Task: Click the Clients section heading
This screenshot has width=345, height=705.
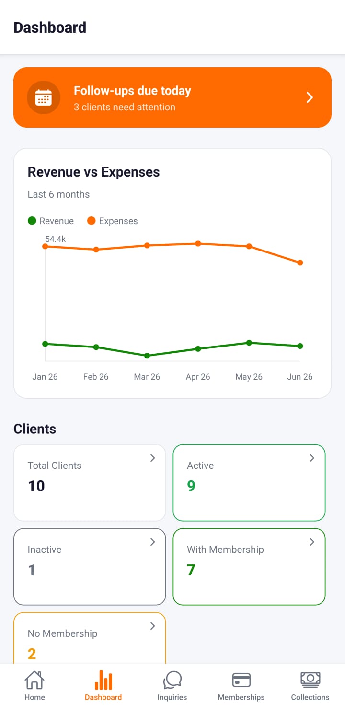Action: pos(35,429)
